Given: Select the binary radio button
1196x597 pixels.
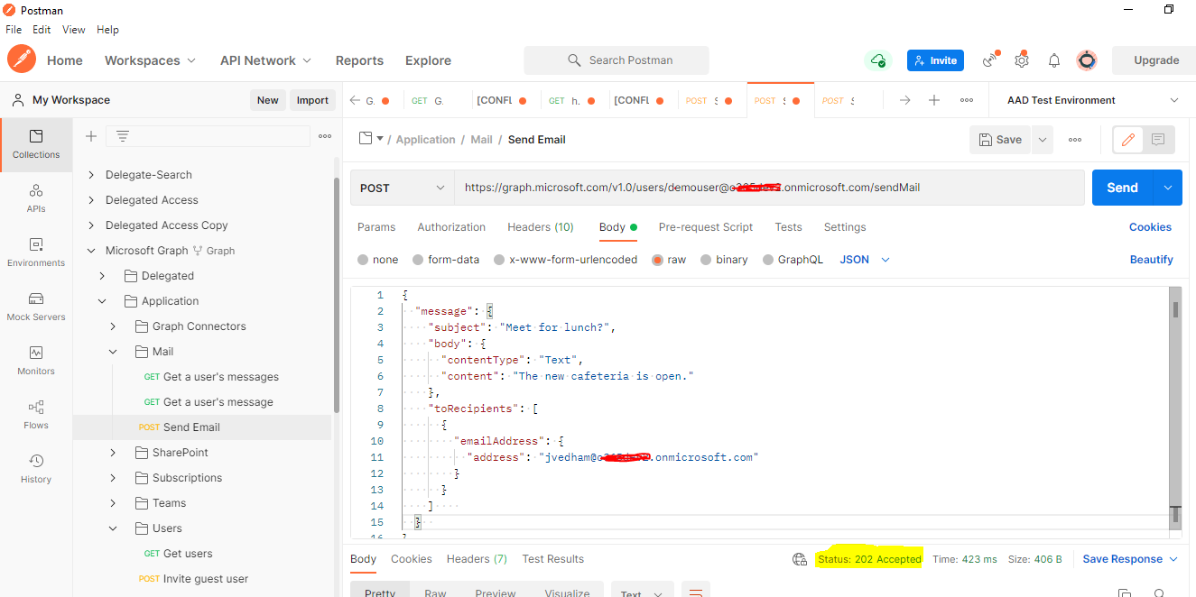Looking at the screenshot, I should tap(706, 260).
